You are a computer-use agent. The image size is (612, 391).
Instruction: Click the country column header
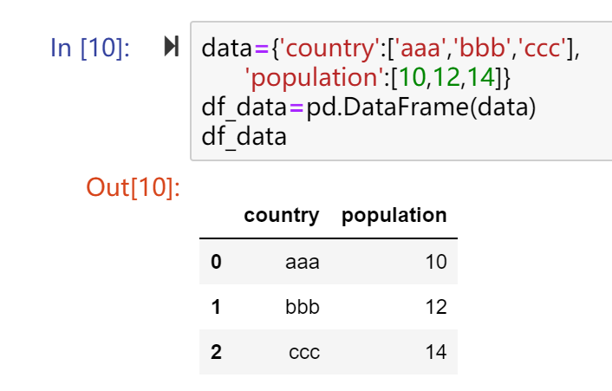282,215
